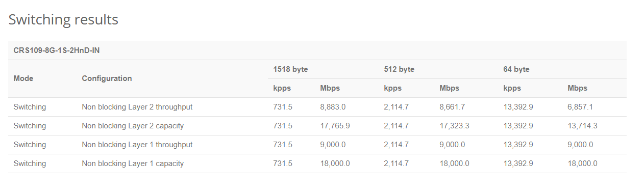The height and width of the screenshot is (191, 644).
Task: Click the Mode column header
Action: tap(23, 78)
